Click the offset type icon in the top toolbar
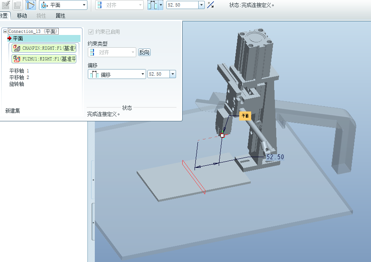The image size is (371, 262). [152, 5]
